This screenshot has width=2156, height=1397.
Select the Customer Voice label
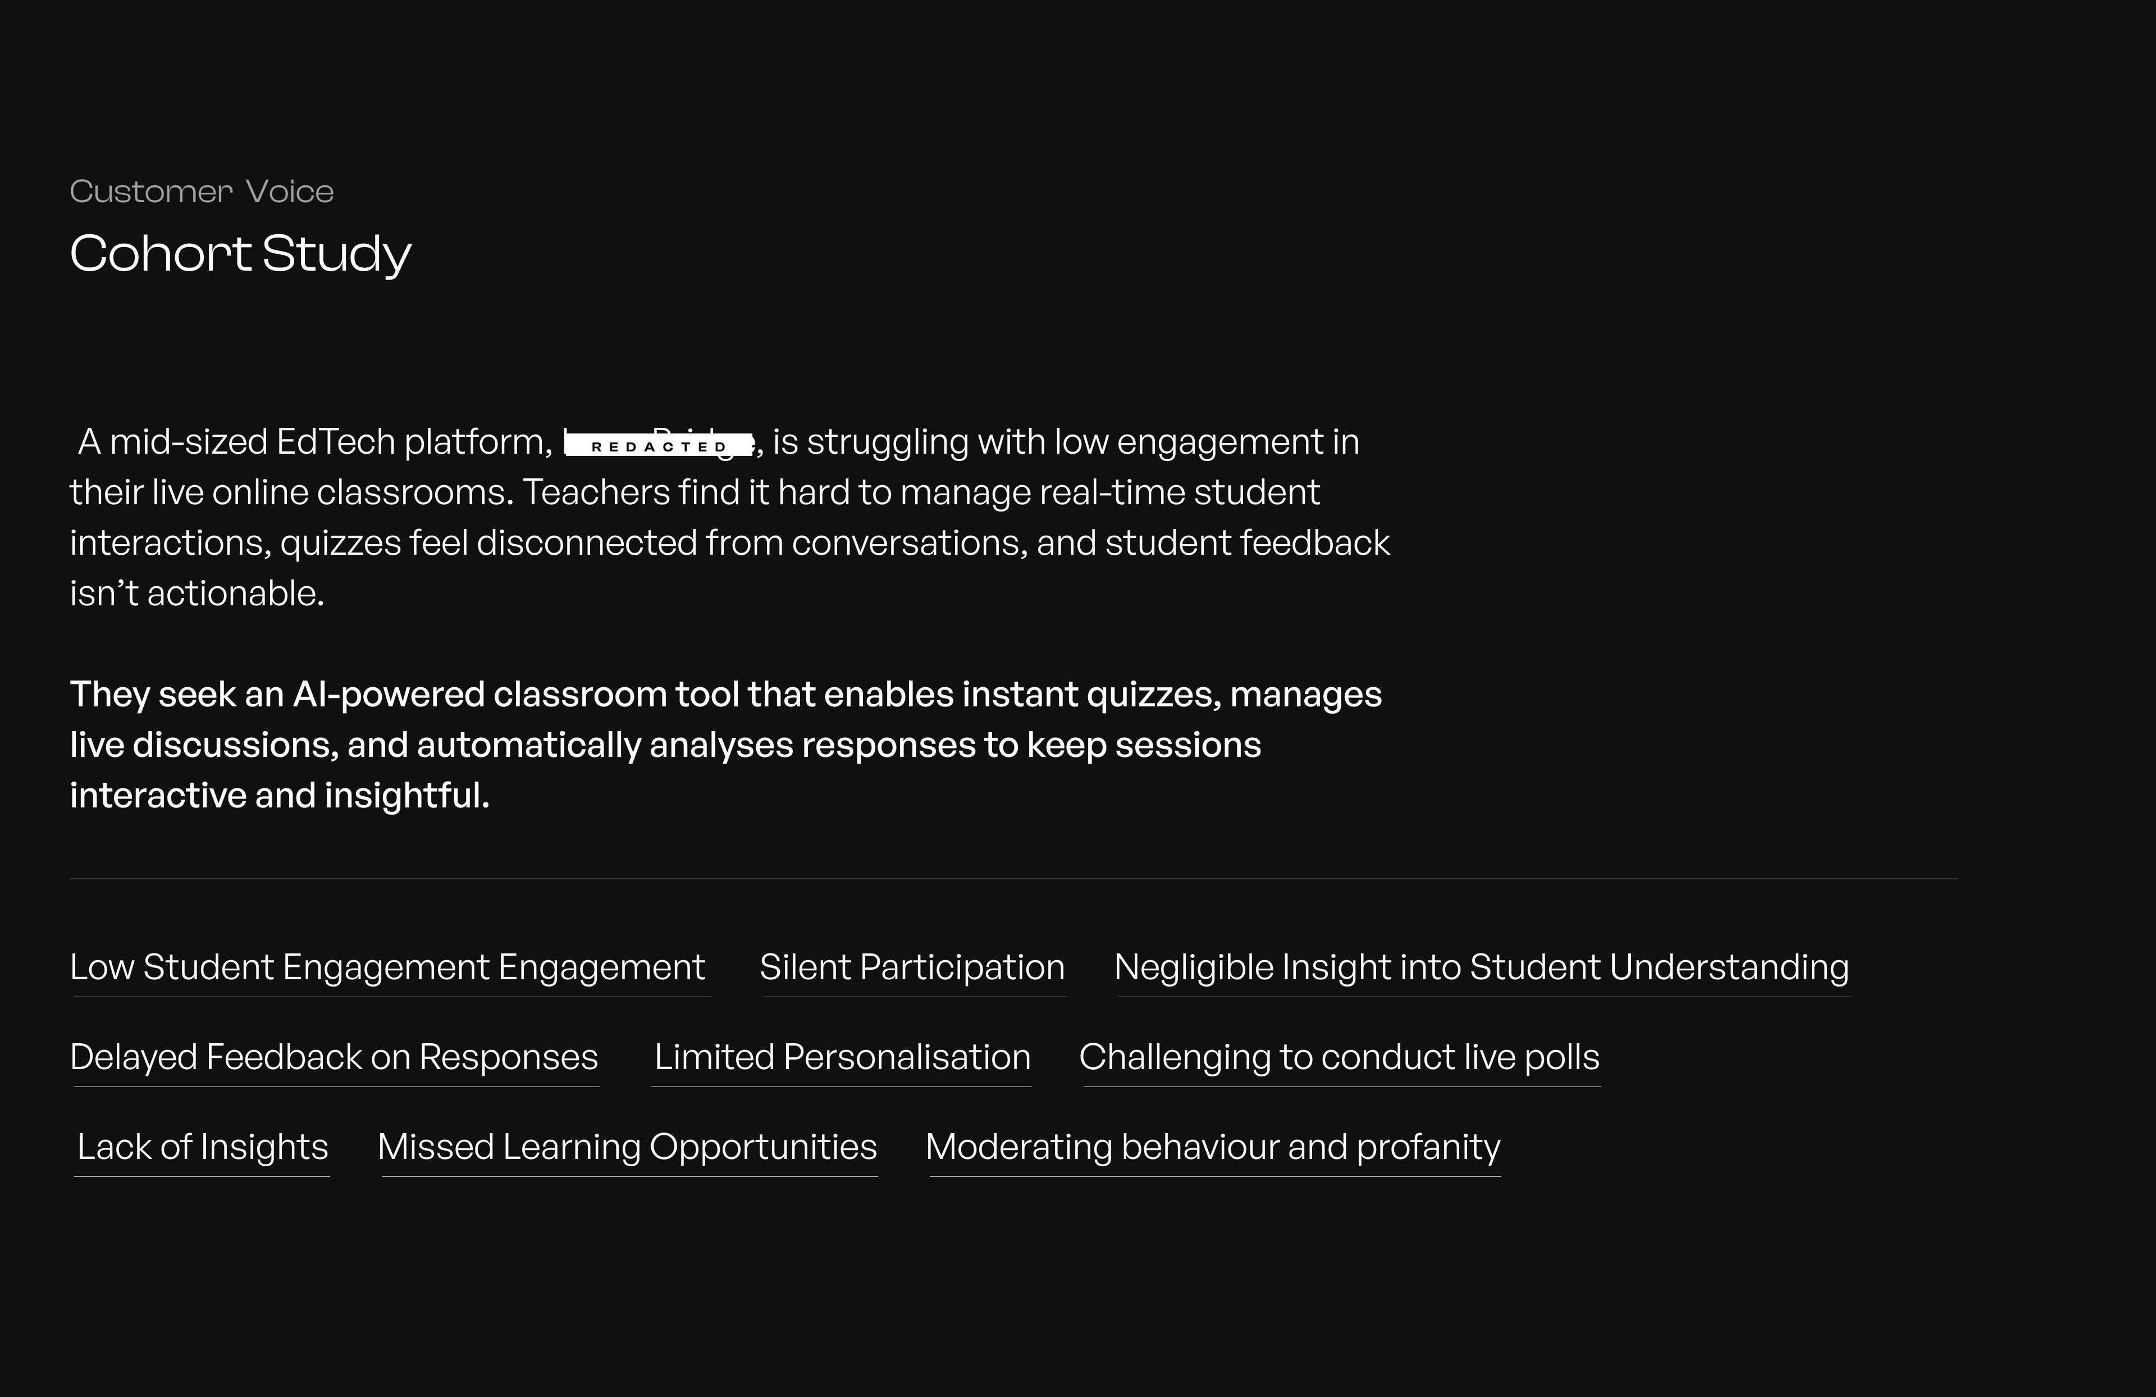pyautogui.click(x=202, y=191)
